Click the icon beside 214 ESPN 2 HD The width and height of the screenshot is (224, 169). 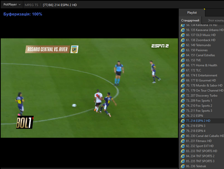point(183,121)
